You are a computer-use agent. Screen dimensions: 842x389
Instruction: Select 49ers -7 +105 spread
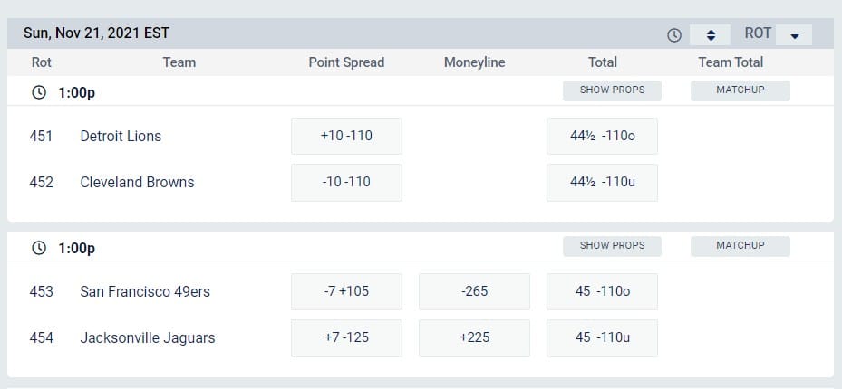tap(346, 291)
